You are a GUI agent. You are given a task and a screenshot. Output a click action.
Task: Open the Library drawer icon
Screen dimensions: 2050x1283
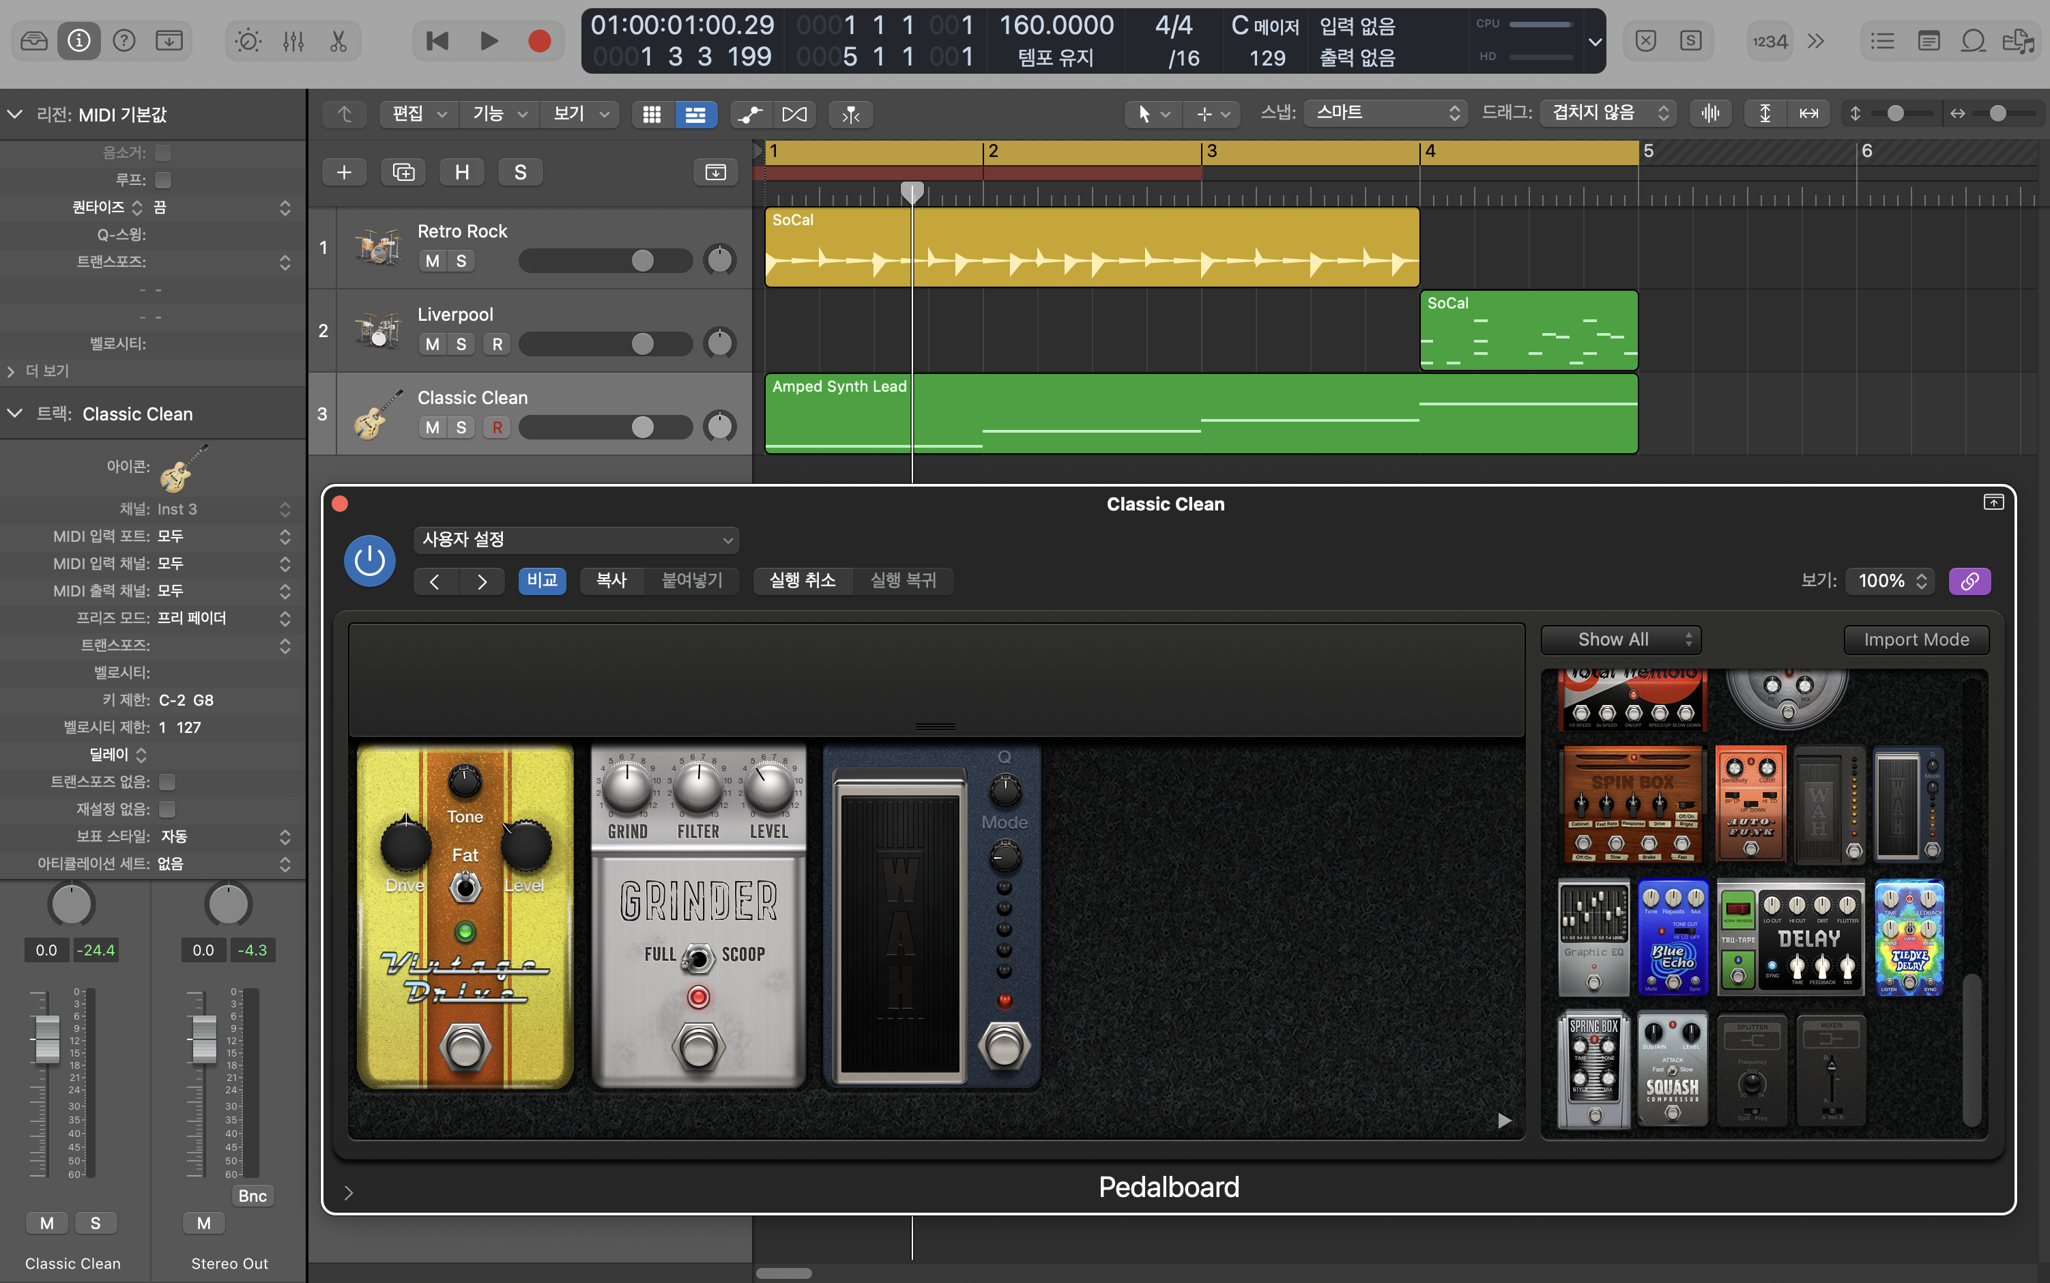[34, 41]
